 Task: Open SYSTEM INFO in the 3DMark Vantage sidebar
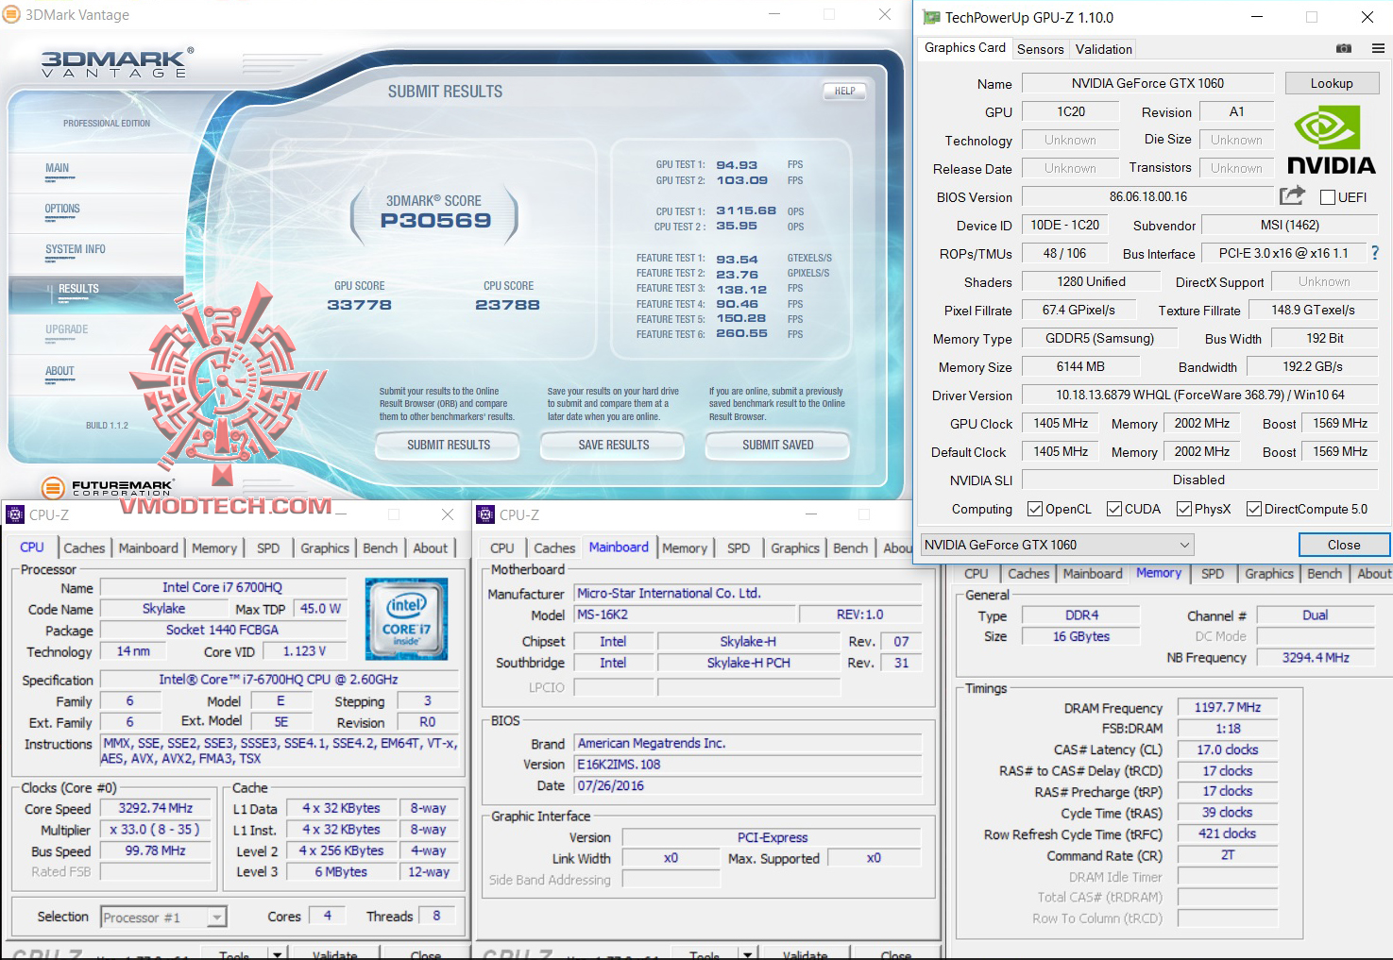coord(76,250)
